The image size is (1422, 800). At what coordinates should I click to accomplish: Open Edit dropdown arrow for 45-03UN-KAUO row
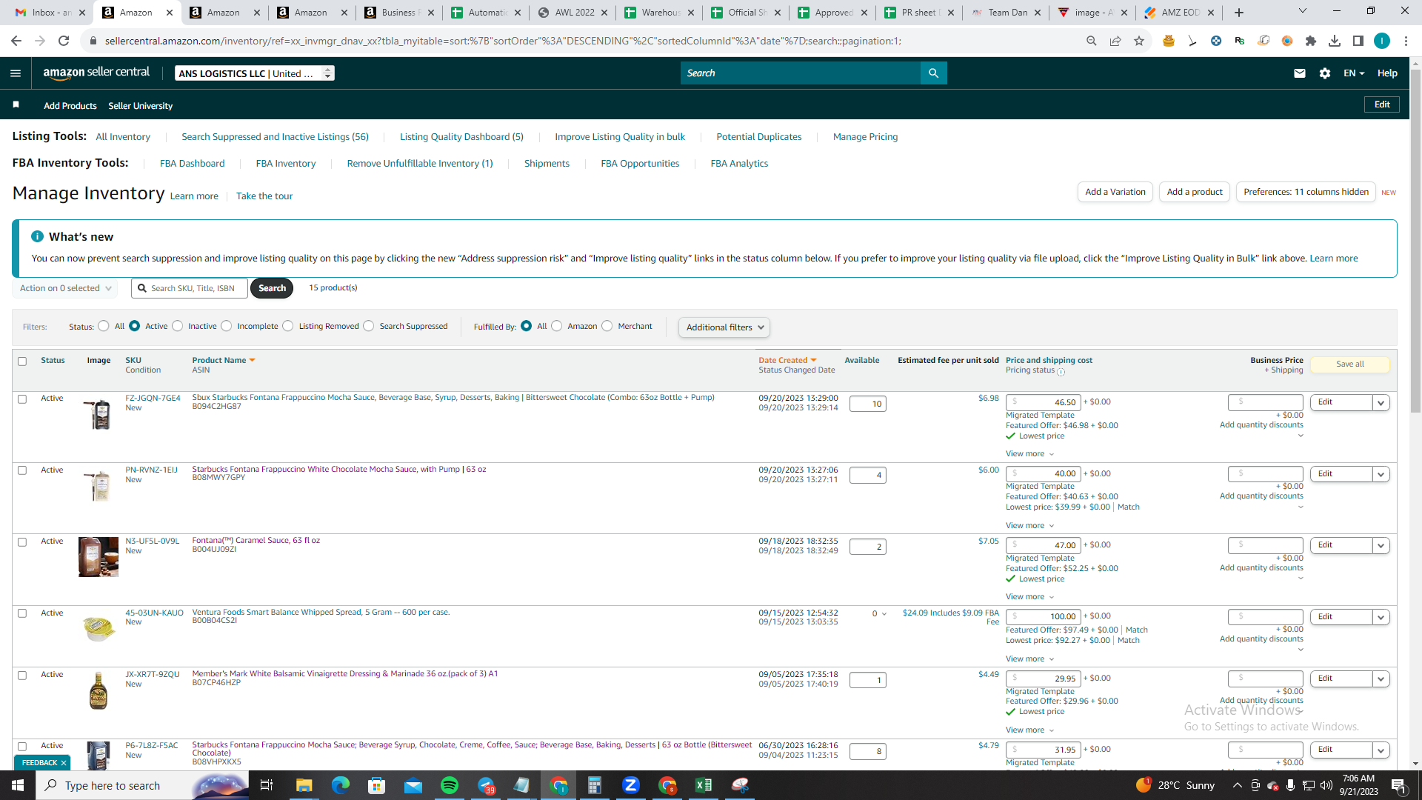pos(1381,617)
